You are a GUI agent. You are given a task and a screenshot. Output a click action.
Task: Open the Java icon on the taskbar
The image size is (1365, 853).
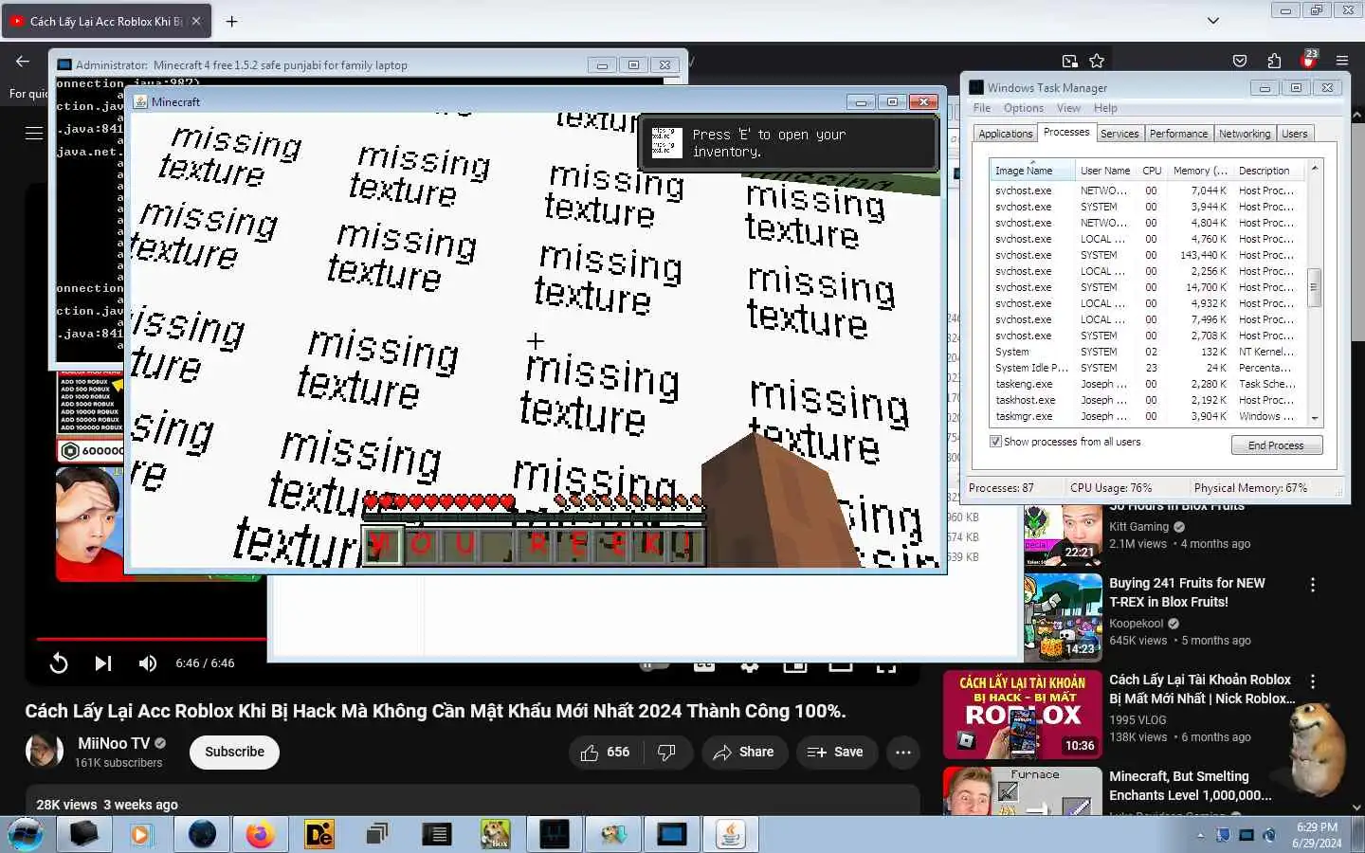tap(731, 834)
